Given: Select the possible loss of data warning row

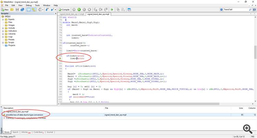Looking at the screenshot, I should point(24,115).
